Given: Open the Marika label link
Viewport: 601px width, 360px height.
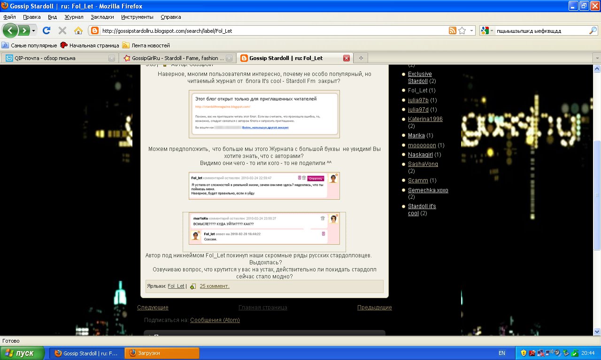Looking at the screenshot, I should [x=416, y=135].
